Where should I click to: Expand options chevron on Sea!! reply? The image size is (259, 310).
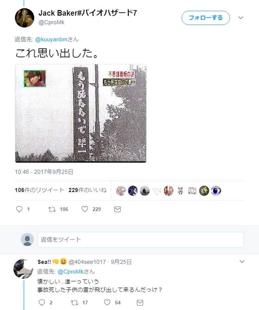(x=242, y=261)
